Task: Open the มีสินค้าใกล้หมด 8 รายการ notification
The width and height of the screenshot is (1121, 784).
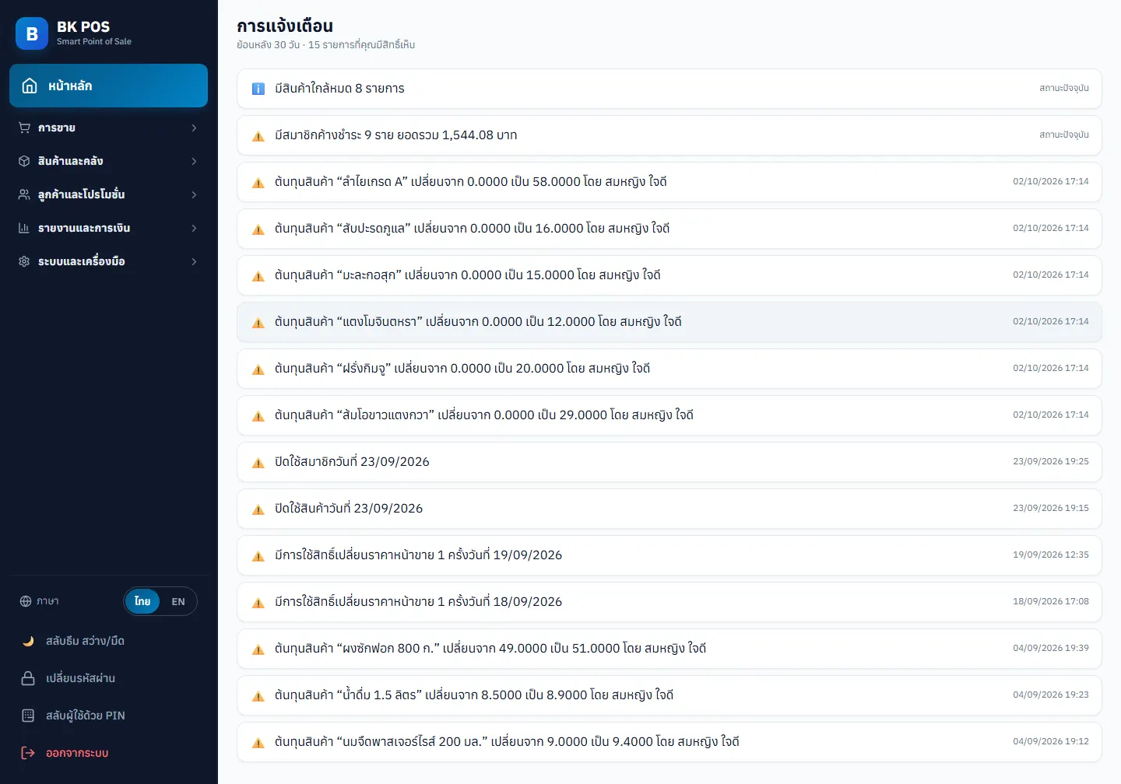Action: point(669,89)
